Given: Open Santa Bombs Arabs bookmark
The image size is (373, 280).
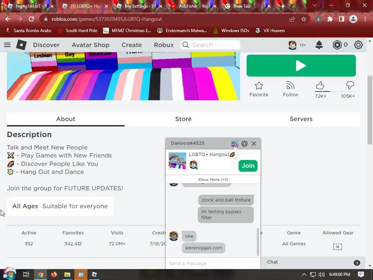Looking at the screenshot, I should (28, 31).
